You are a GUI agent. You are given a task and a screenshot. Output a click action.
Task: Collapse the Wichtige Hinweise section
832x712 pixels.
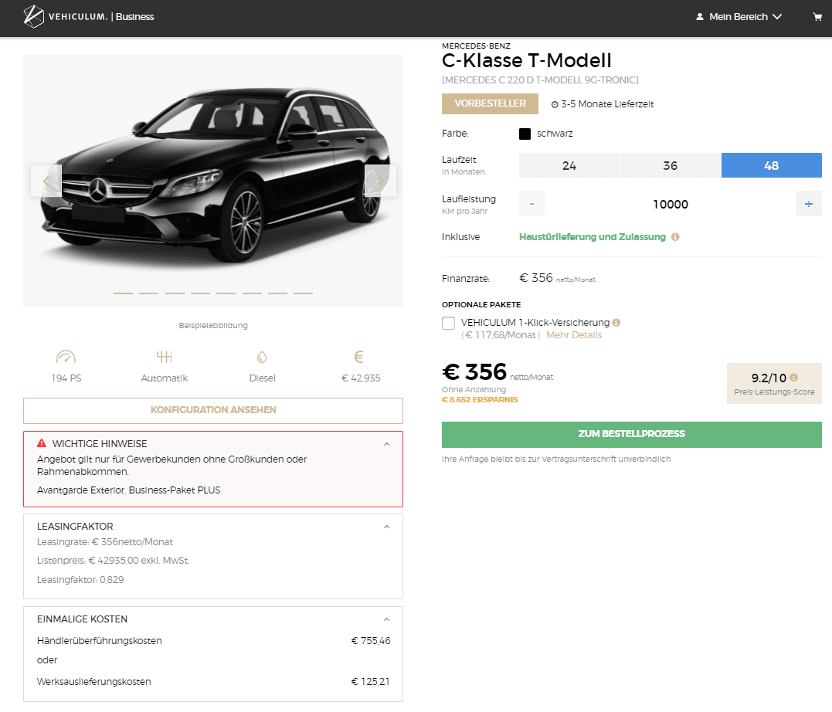[387, 444]
